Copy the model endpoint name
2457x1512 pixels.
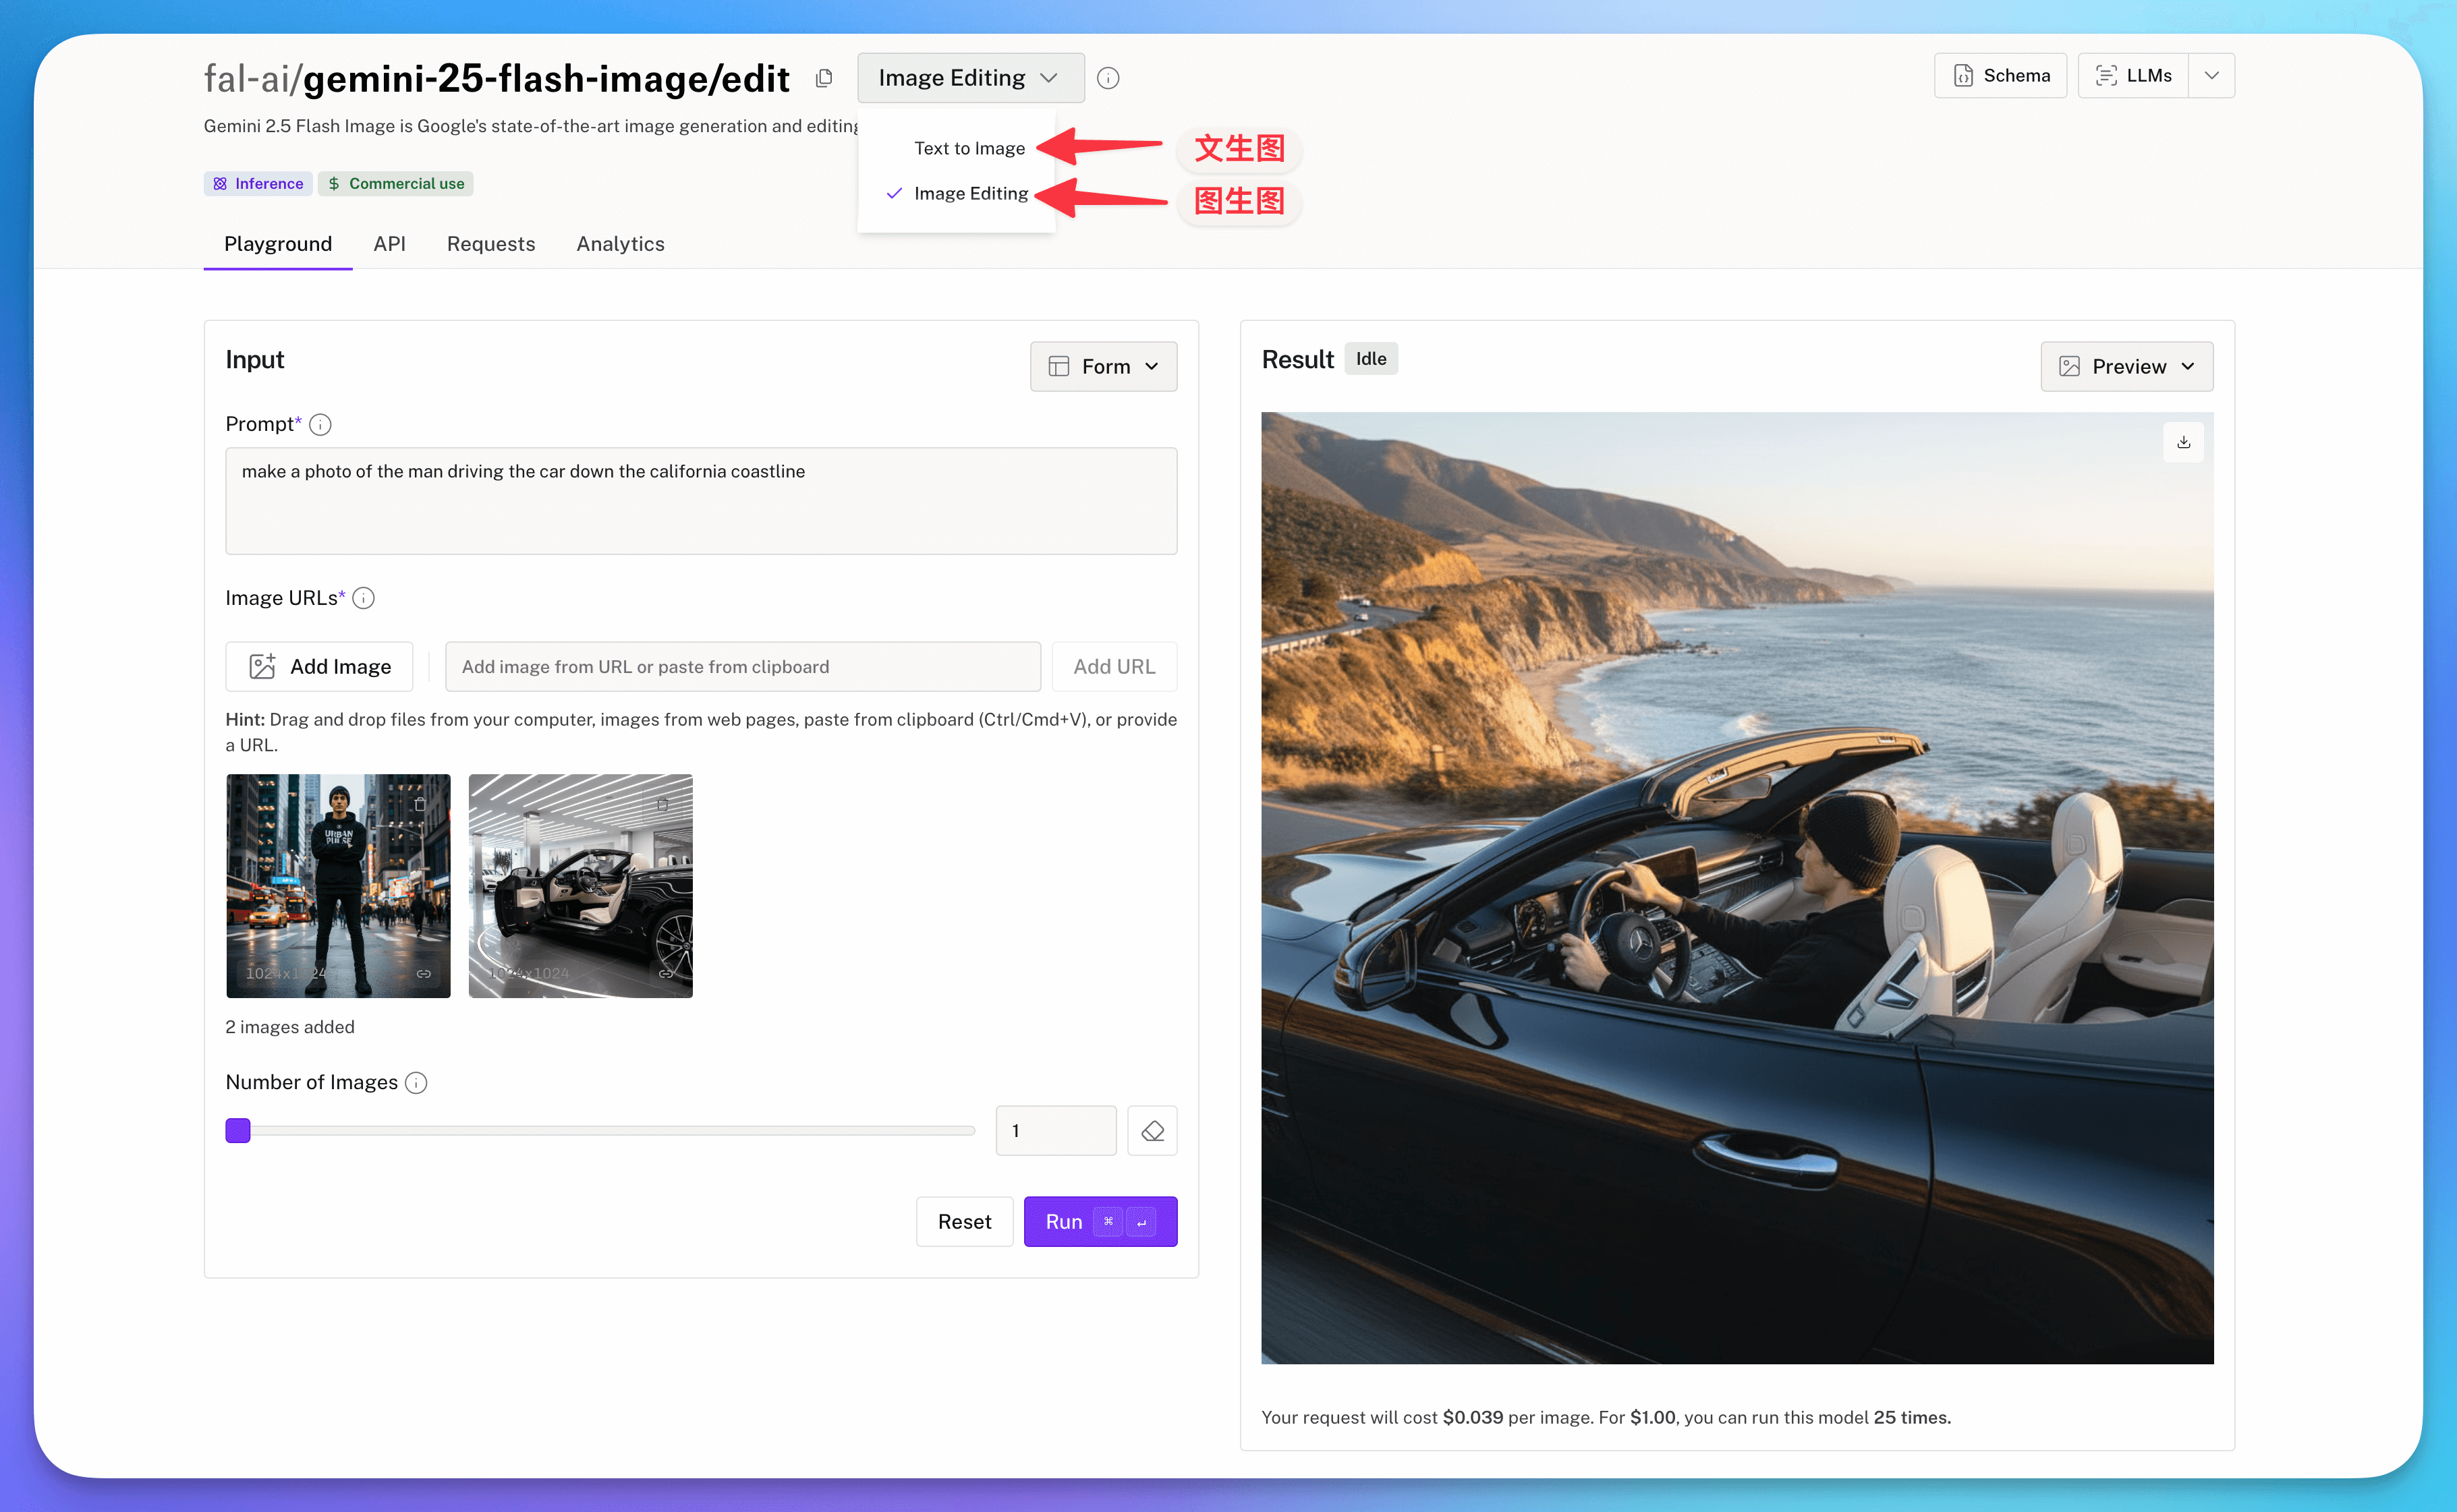pyautogui.click(x=824, y=78)
